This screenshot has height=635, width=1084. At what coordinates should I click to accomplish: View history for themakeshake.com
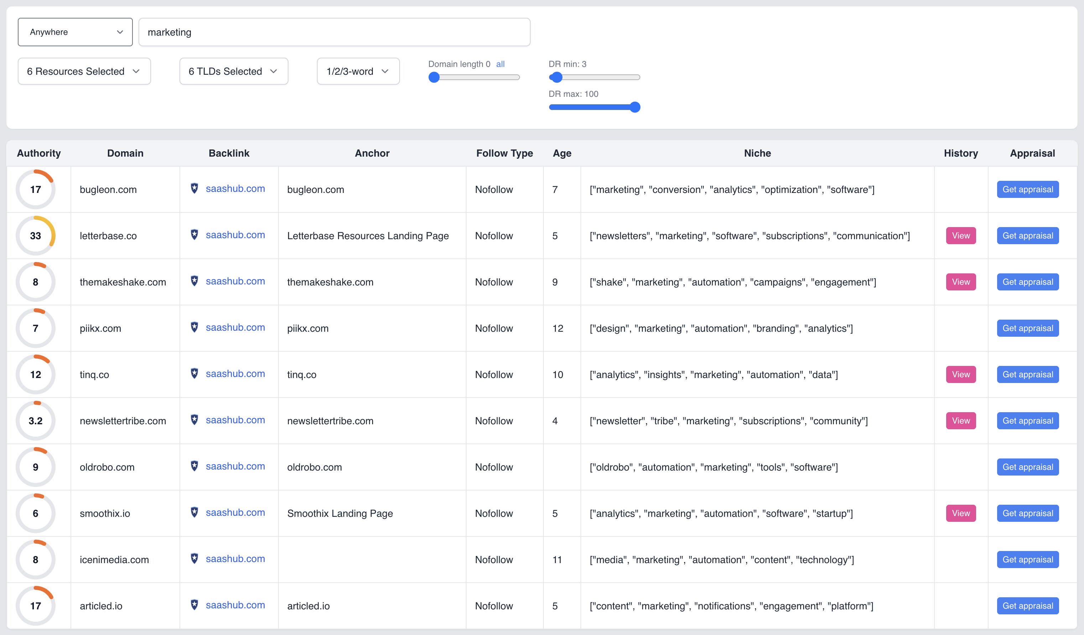[x=960, y=282]
